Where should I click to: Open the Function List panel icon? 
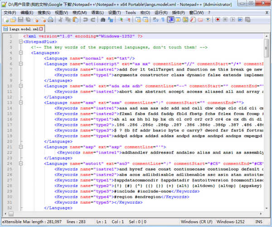[193, 20]
